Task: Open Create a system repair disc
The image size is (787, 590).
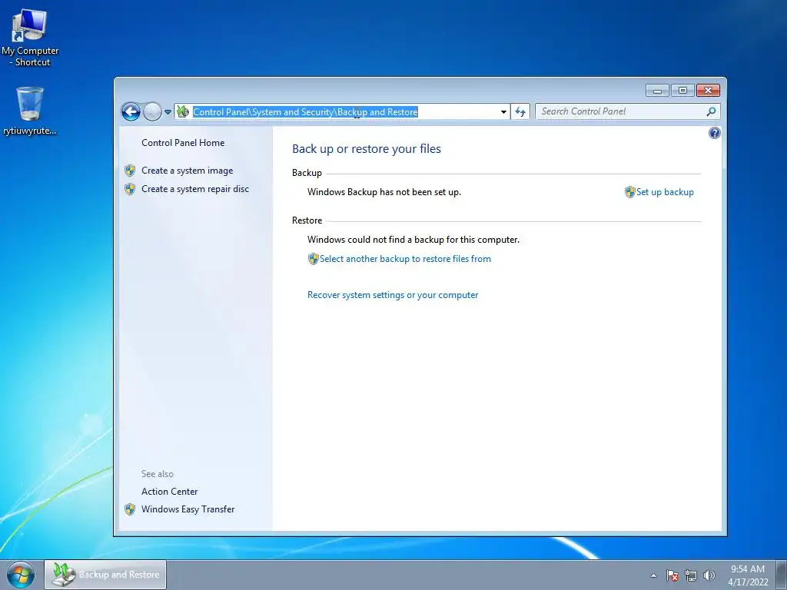Action: pyautogui.click(x=195, y=189)
